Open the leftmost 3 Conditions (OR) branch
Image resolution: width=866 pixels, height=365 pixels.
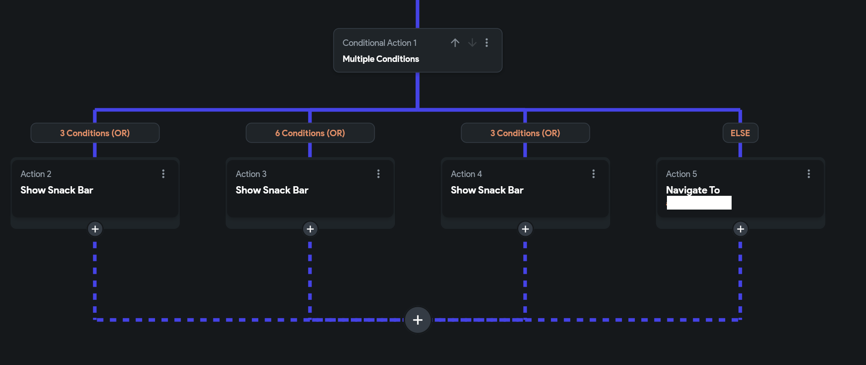point(95,133)
